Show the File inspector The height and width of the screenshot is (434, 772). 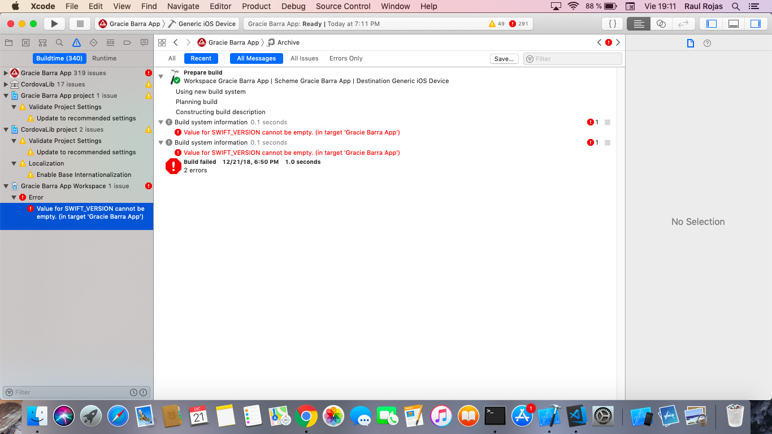point(690,43)
